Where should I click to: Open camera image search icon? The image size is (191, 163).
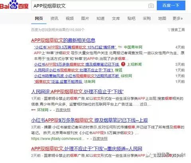151,6
